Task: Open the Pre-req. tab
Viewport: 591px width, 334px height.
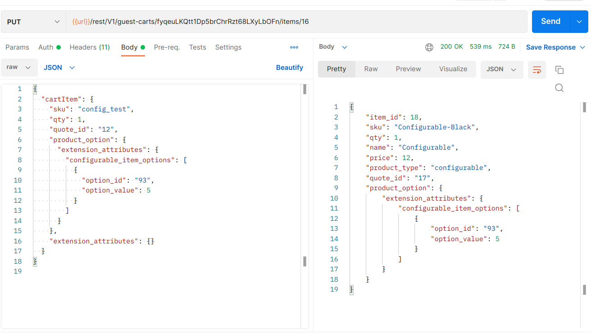Action: [167, 47]
